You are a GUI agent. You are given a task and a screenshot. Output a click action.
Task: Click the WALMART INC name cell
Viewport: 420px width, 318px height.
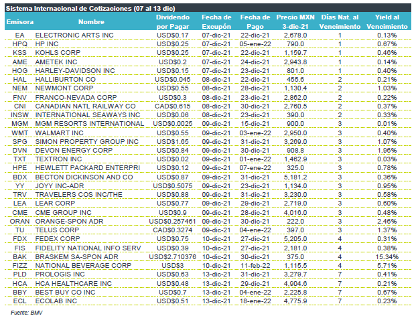click(59, 133)
